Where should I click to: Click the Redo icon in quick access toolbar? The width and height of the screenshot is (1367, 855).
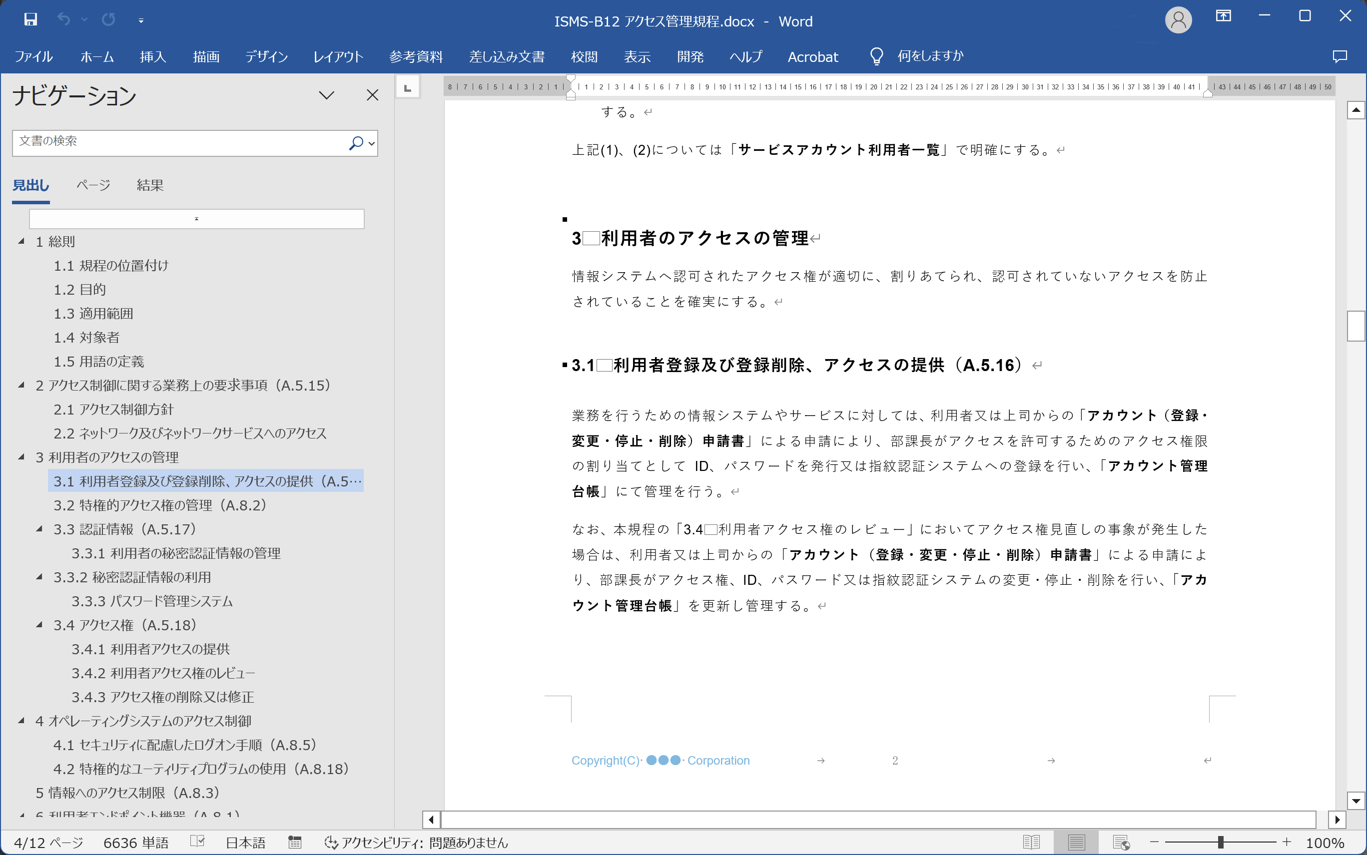[108, 20]
